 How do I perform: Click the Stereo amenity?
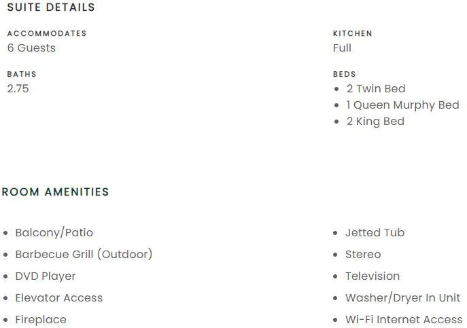[x=363, y=255]
